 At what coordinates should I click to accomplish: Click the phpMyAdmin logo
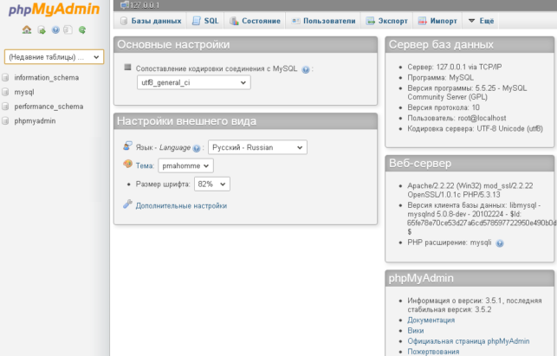54,10
